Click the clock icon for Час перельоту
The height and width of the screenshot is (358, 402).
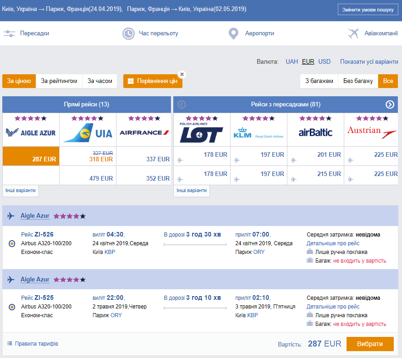coord(128,33)
